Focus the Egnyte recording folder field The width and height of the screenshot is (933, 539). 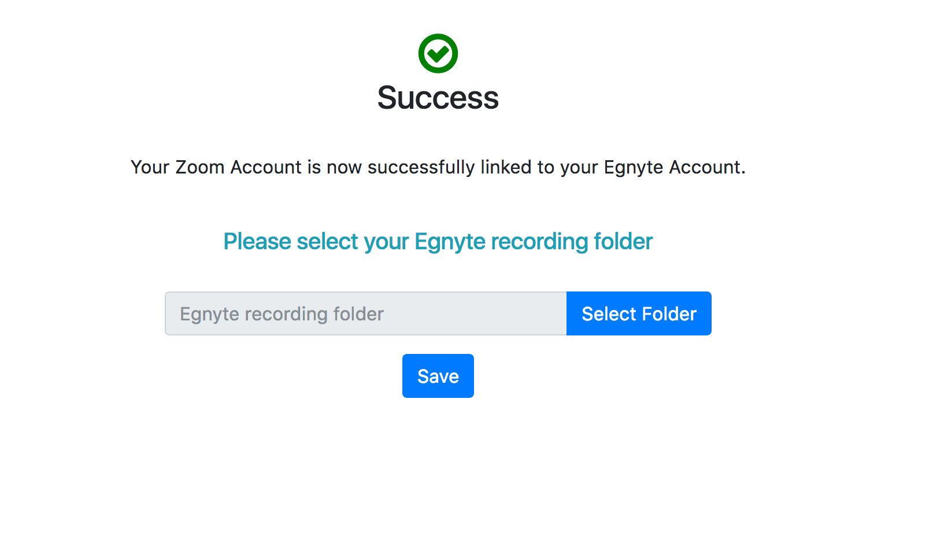(x=365, y=313)
